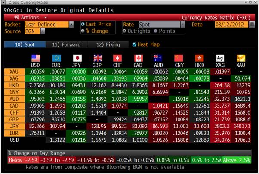Select the % Change radio button
The height and width of the screenshot is (174, 259).
click(x=83, y=31)
